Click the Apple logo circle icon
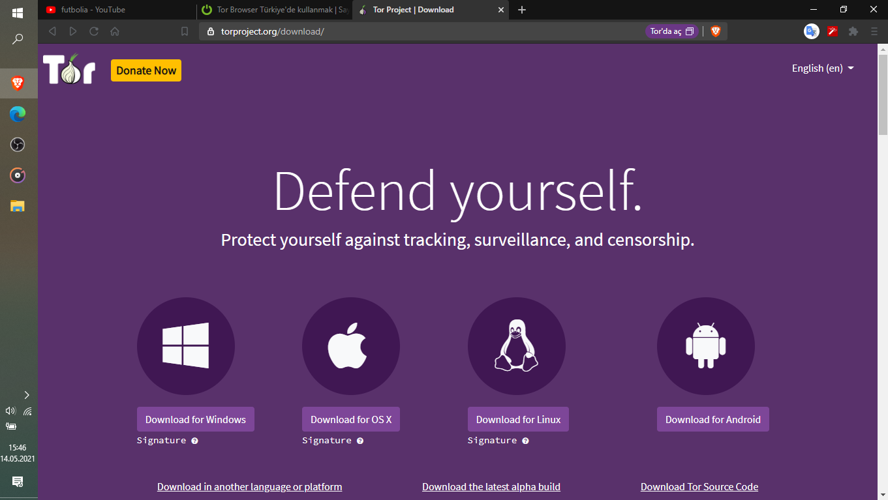 tap(351, 346)
